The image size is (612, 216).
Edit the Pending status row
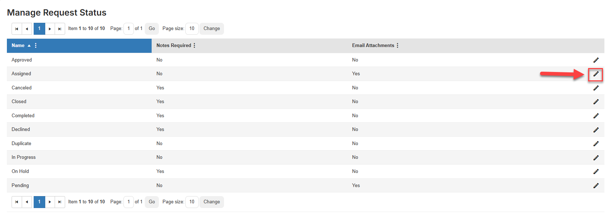coord(596,186)
